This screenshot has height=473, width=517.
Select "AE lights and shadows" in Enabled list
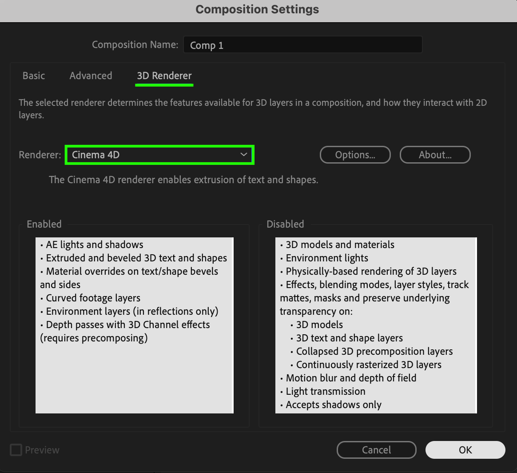click(94, 245)
